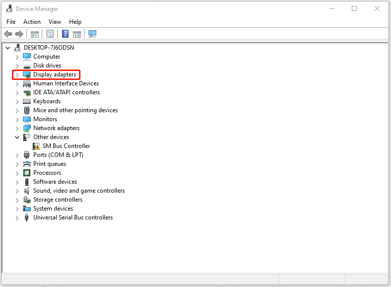
Task: Click the Processors chip icon
Action: [x=27, y=173]
